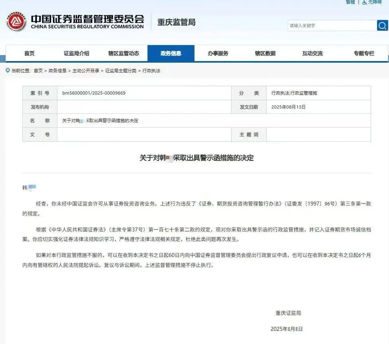Image resolution: width=389 pixels, height=344 pixels.
Task: Open the 政务信息 navigation tab
Action: click(171, 53)
